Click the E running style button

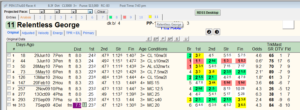click(x=149, y=39)
